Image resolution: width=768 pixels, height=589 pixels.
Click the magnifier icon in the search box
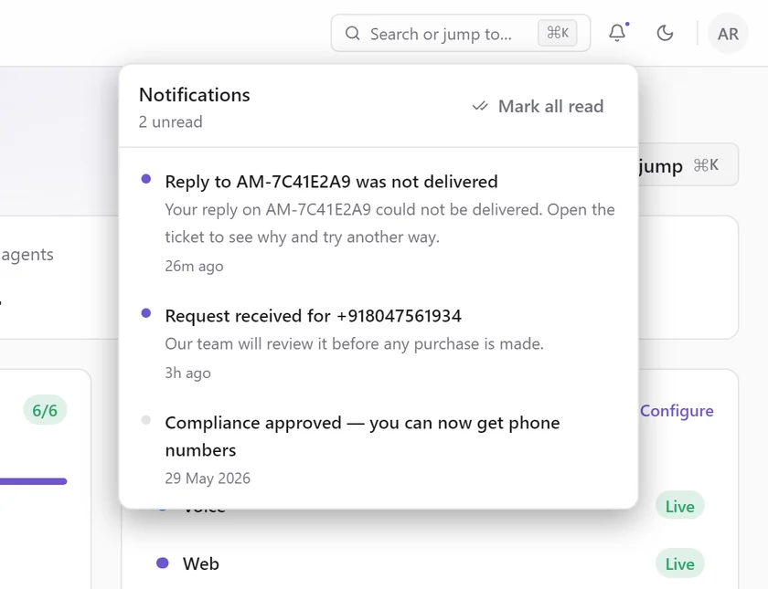coord(353,33)
